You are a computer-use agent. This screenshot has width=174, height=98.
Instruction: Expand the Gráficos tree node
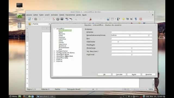pos(54,60)
